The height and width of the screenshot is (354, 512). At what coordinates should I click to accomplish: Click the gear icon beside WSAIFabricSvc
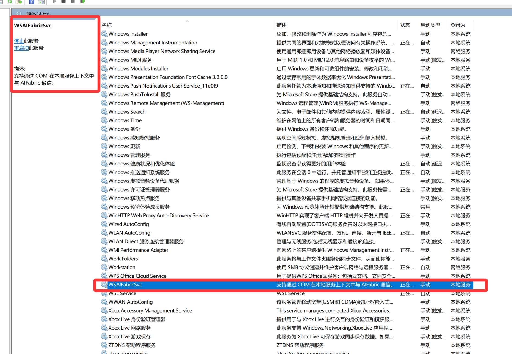(x=104, y=285)
